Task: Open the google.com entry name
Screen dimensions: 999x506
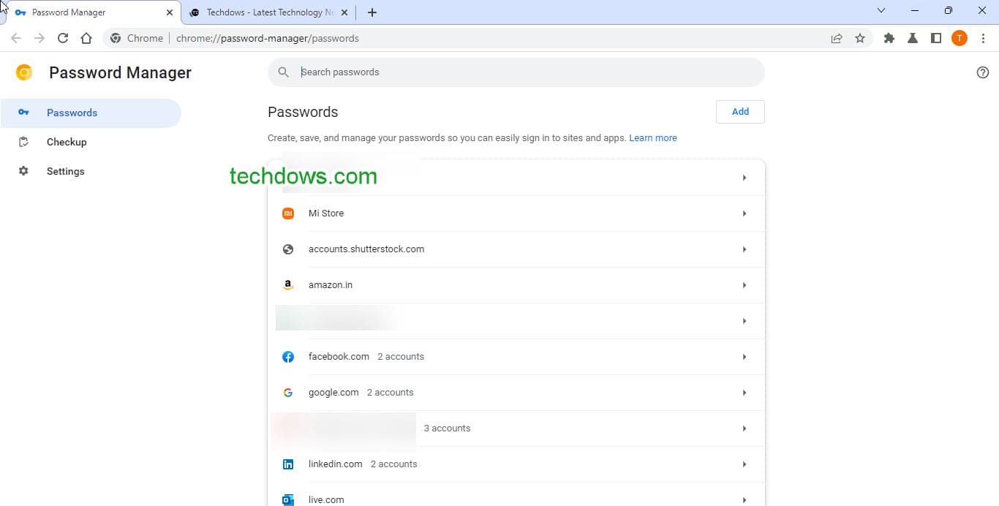Action: coord(333,393)
